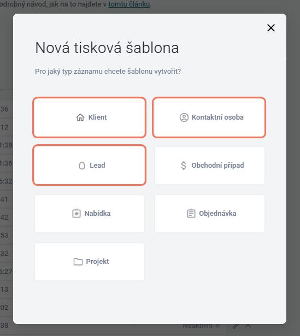This screenshot has width=300, height=336.
Task: Click the person icon on Kontaktní osoba
Action: 184,117
